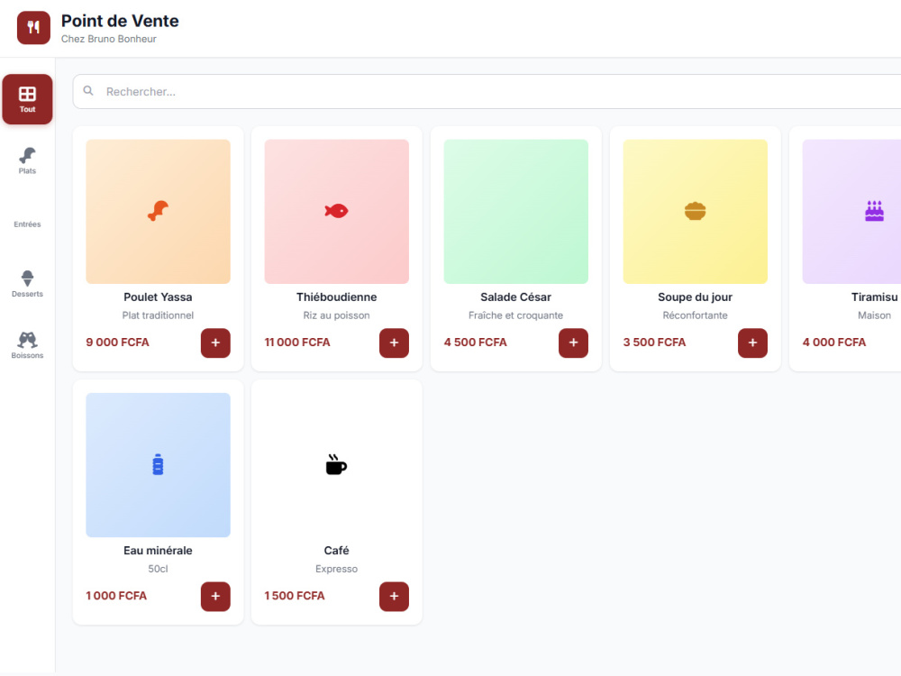Show the Desserts category
This screenshot has height=676, width=901.
click(x=27, y=284)
